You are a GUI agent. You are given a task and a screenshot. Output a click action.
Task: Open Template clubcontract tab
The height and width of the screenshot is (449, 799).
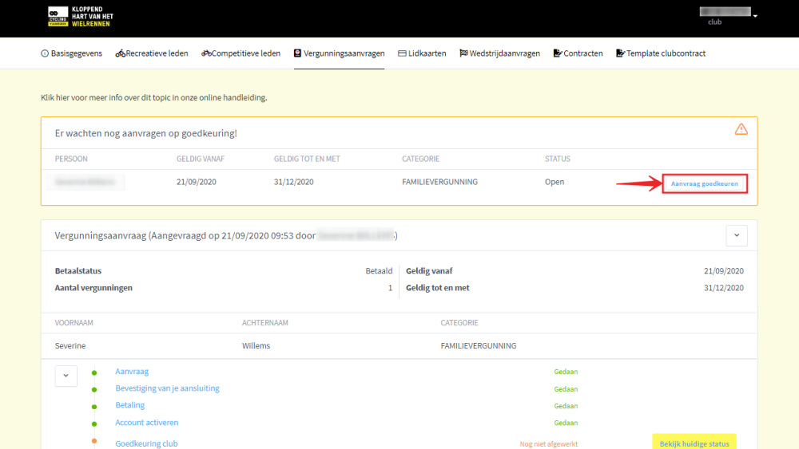coord(661,53)
